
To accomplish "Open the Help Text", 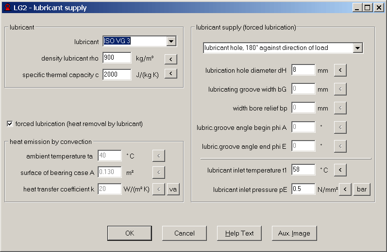I will tap(239, 233).
